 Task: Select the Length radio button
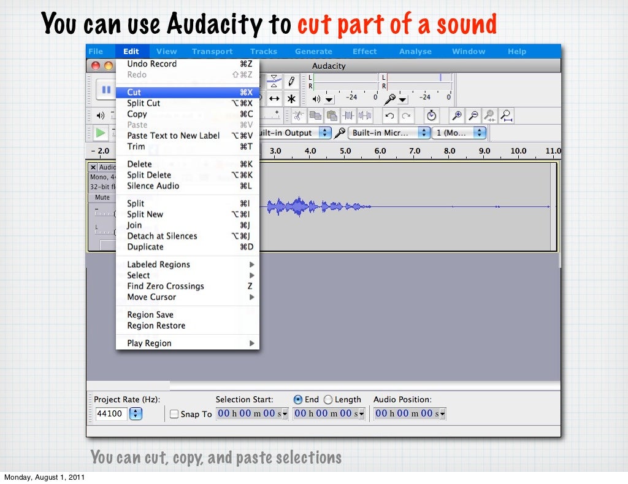click(328, 399)
